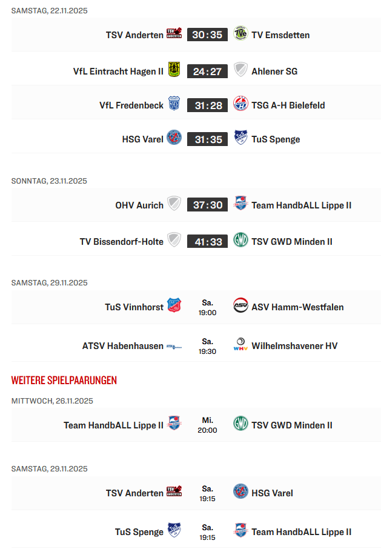Click the TV Emsdetten club logo

pos(240,34)
